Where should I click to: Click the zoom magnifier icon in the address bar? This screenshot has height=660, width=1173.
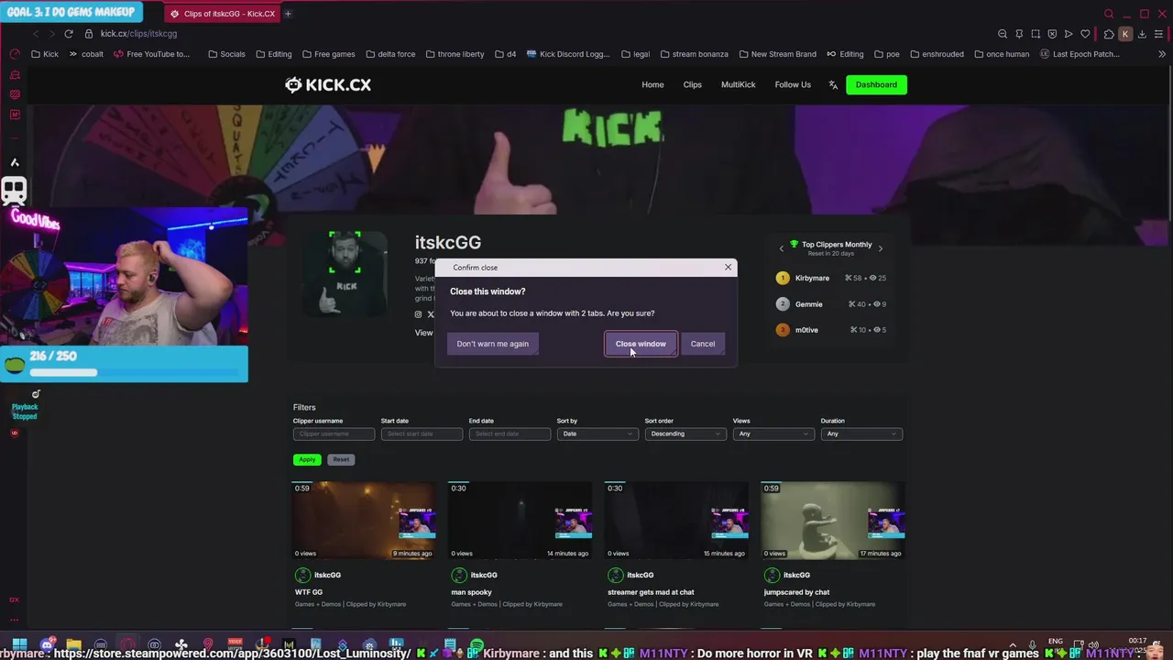[1003, 34]
